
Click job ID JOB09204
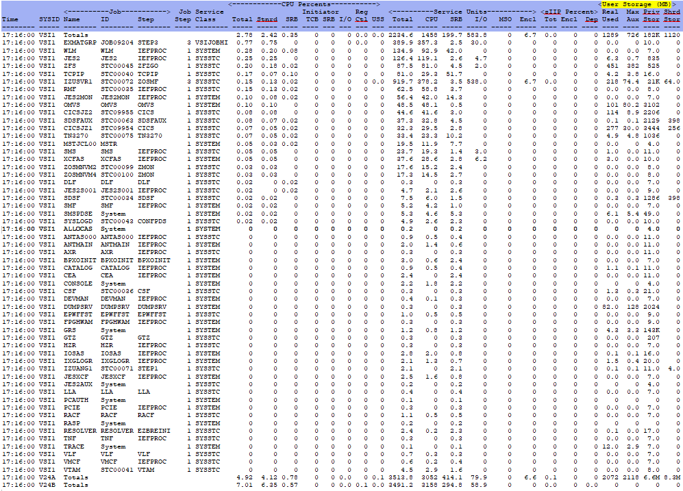[115, 42]
